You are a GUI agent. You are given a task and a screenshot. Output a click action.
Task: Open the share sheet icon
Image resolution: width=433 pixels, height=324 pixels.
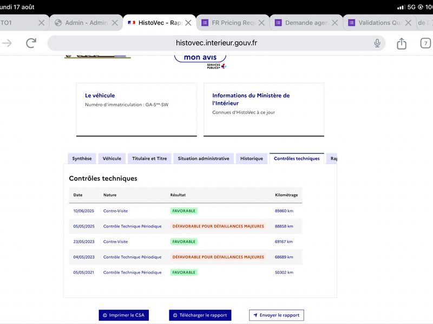point(401,43)
